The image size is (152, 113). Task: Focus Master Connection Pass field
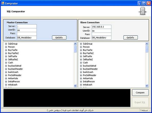point(27,34)
